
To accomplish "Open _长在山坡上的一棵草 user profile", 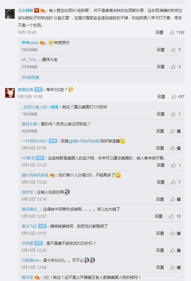I will [x=40, y=107].
